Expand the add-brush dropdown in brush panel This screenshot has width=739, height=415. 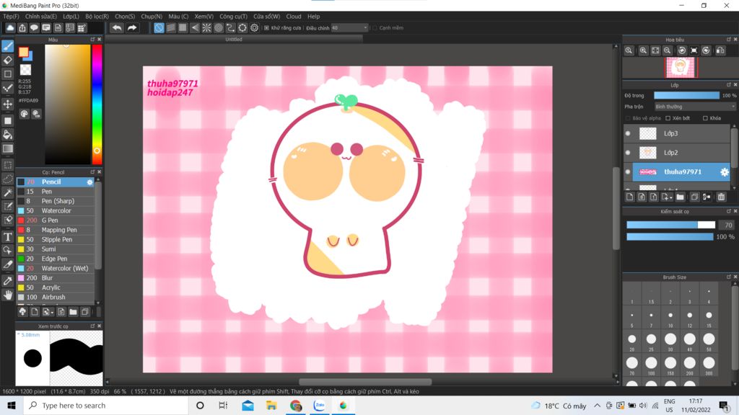pos(52,313)
